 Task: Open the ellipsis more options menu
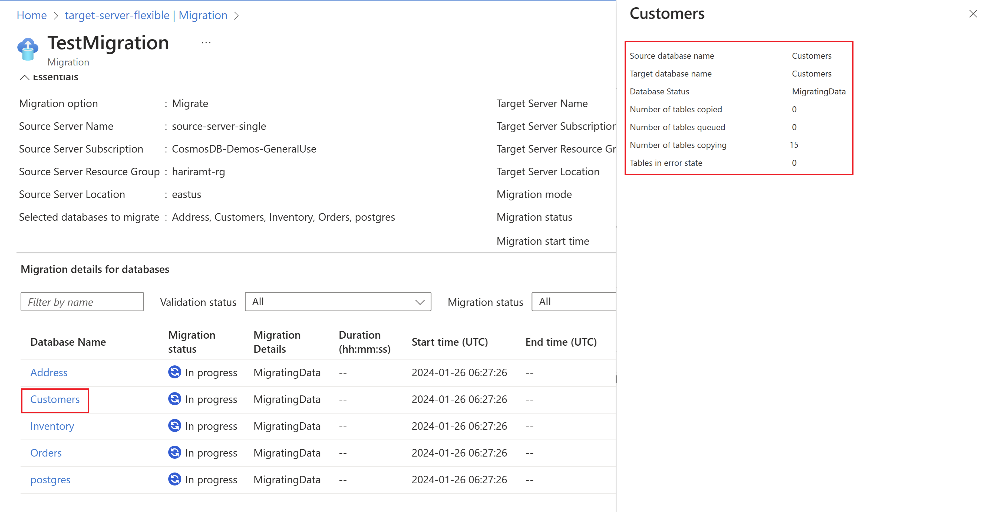[206, 43]
